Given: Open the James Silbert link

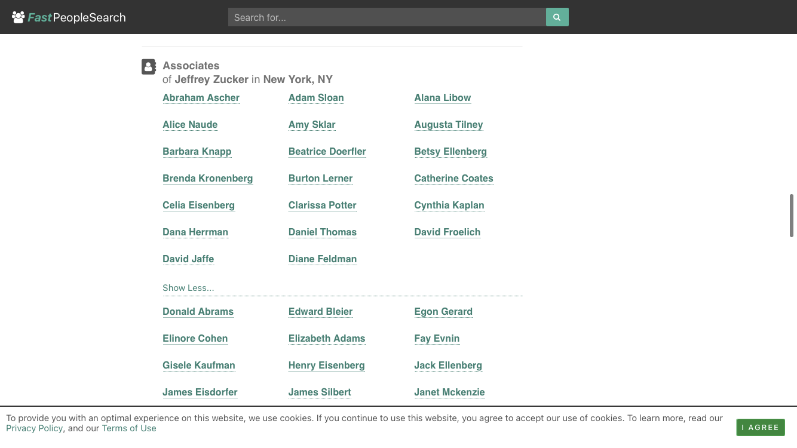Looking at the screenshot, I should tap(320, 392).
